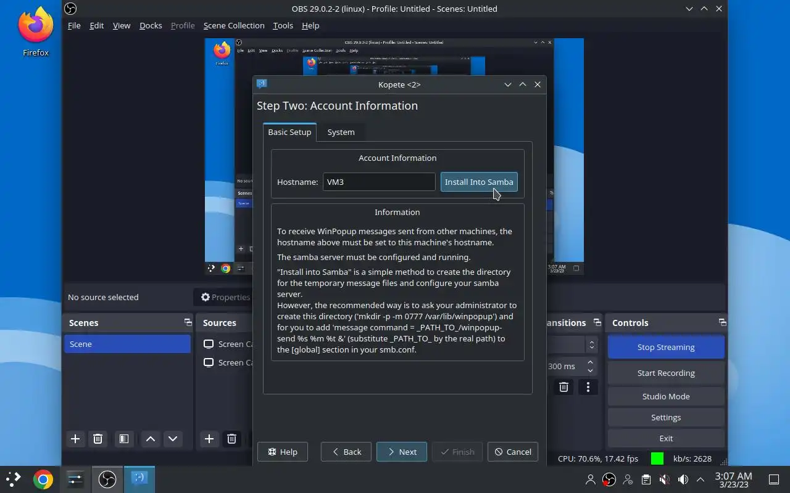Move the scene down with the down arrow
This screenshot has height=493, width=790.
click(173, 439)
